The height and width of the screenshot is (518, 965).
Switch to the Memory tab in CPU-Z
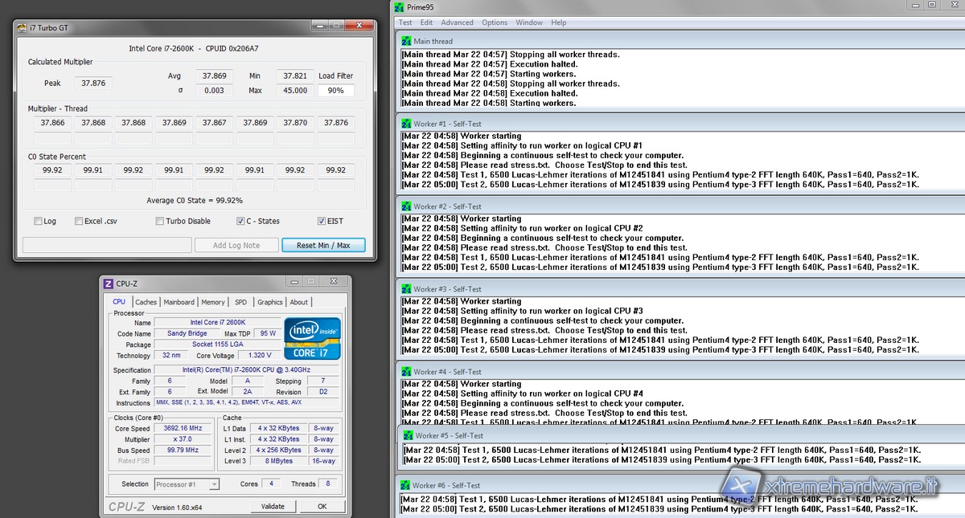pyautogui.click(x=213, y=302)
